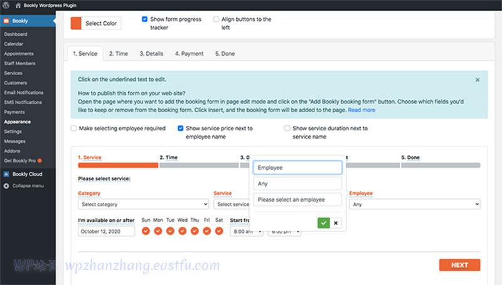Cancel the popup edit with the X button
The width and height of the screenshot is (502, 285).
coord(336,223)
